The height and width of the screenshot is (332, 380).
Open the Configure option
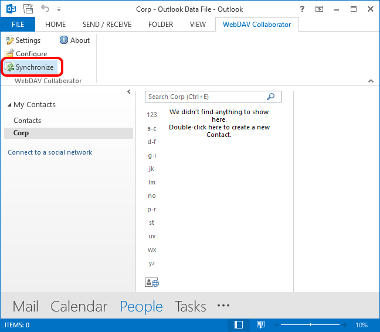tap(26, 53)
